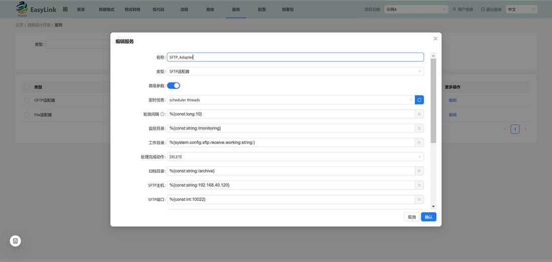Click the grid apps icon beside EasyLink logo
The image size is (552, 262).
(x=65, y=9)
